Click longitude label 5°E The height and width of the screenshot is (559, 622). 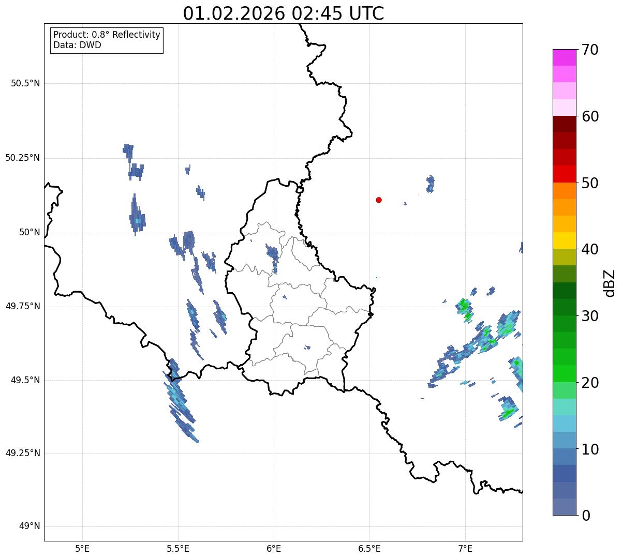pos(82,548)
